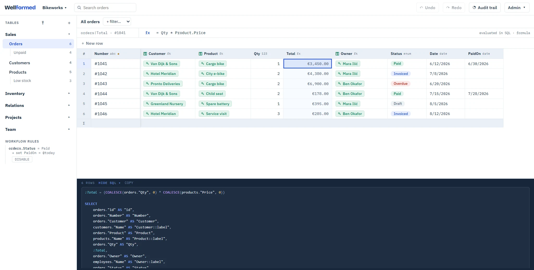The height and width of the screenshot is (270, 534).
Task: Disable the PaidOn workflow rule
Action: coord(22,159)
